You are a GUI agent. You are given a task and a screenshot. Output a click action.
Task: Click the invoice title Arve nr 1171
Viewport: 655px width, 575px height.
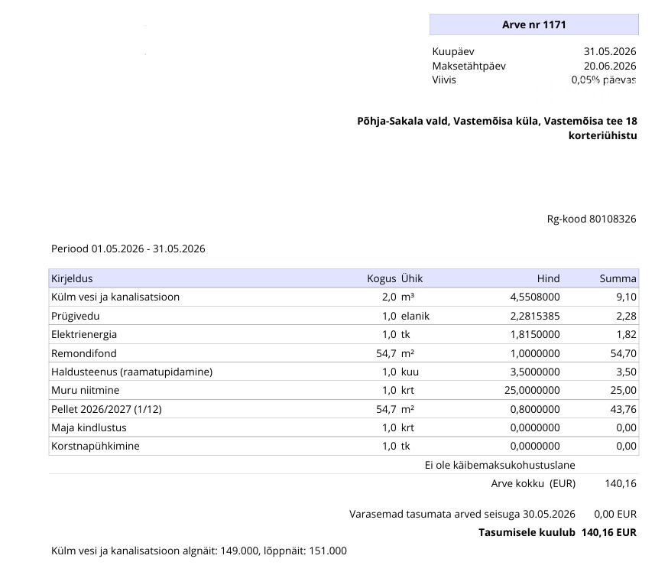533,24
